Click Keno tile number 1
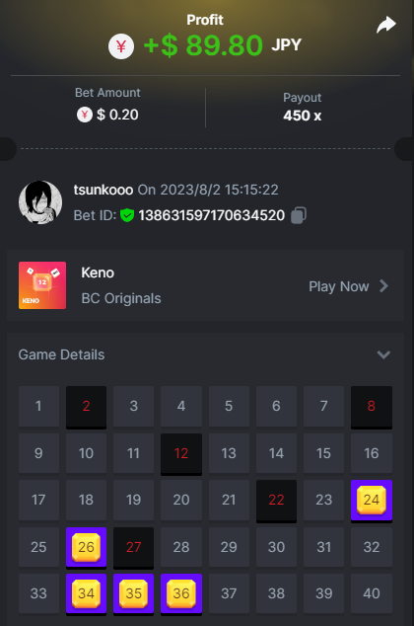Image resolution: width=414 pixels, height=626 pixels. pyautogui.click(x=38, y=407)
